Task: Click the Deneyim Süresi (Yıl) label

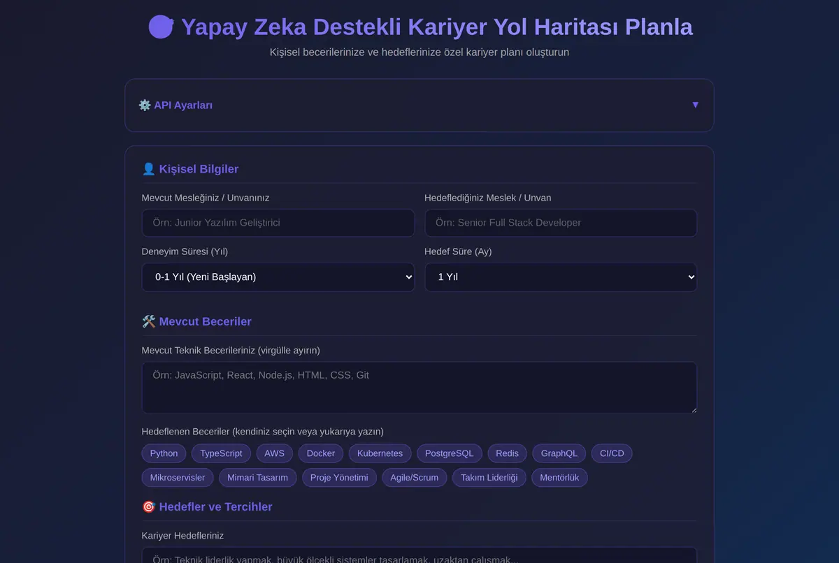Action: 185,251
